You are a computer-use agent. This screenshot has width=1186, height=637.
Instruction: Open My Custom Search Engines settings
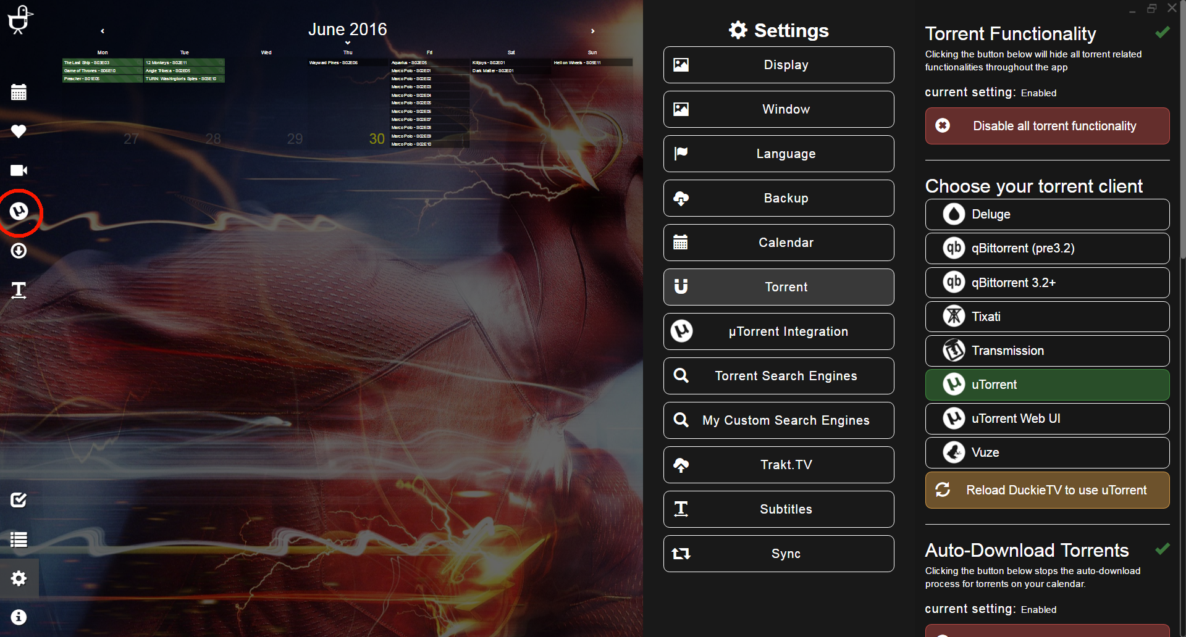[x=778, y=420]
